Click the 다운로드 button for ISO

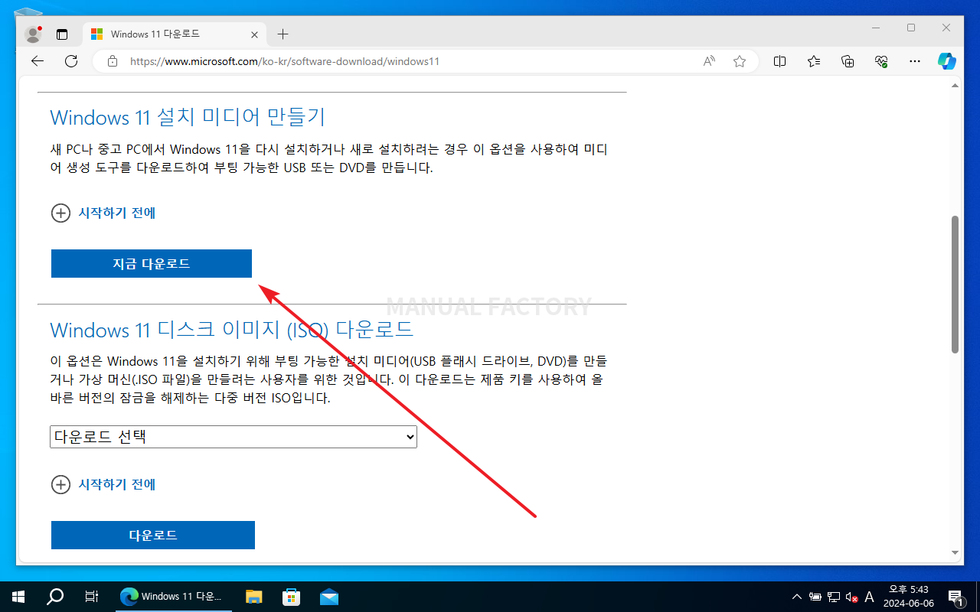point(153,535)
